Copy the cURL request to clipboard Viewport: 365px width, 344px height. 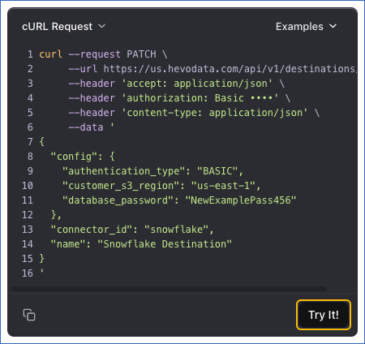pos(29,315)
